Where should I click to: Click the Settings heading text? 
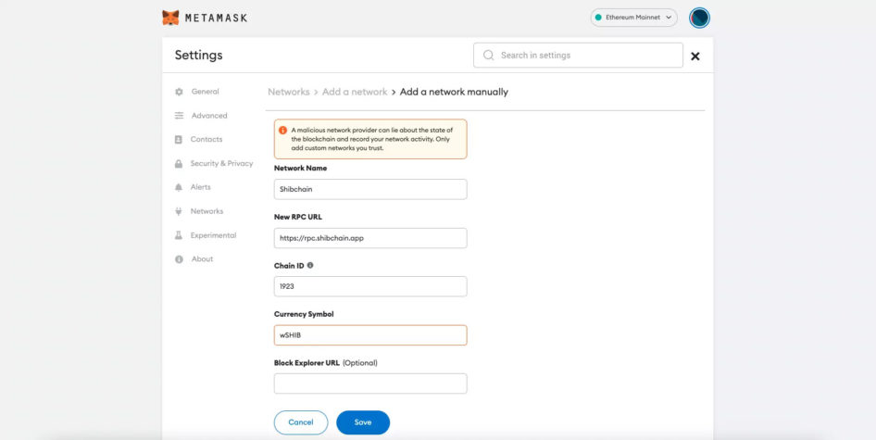coord(198,56)
